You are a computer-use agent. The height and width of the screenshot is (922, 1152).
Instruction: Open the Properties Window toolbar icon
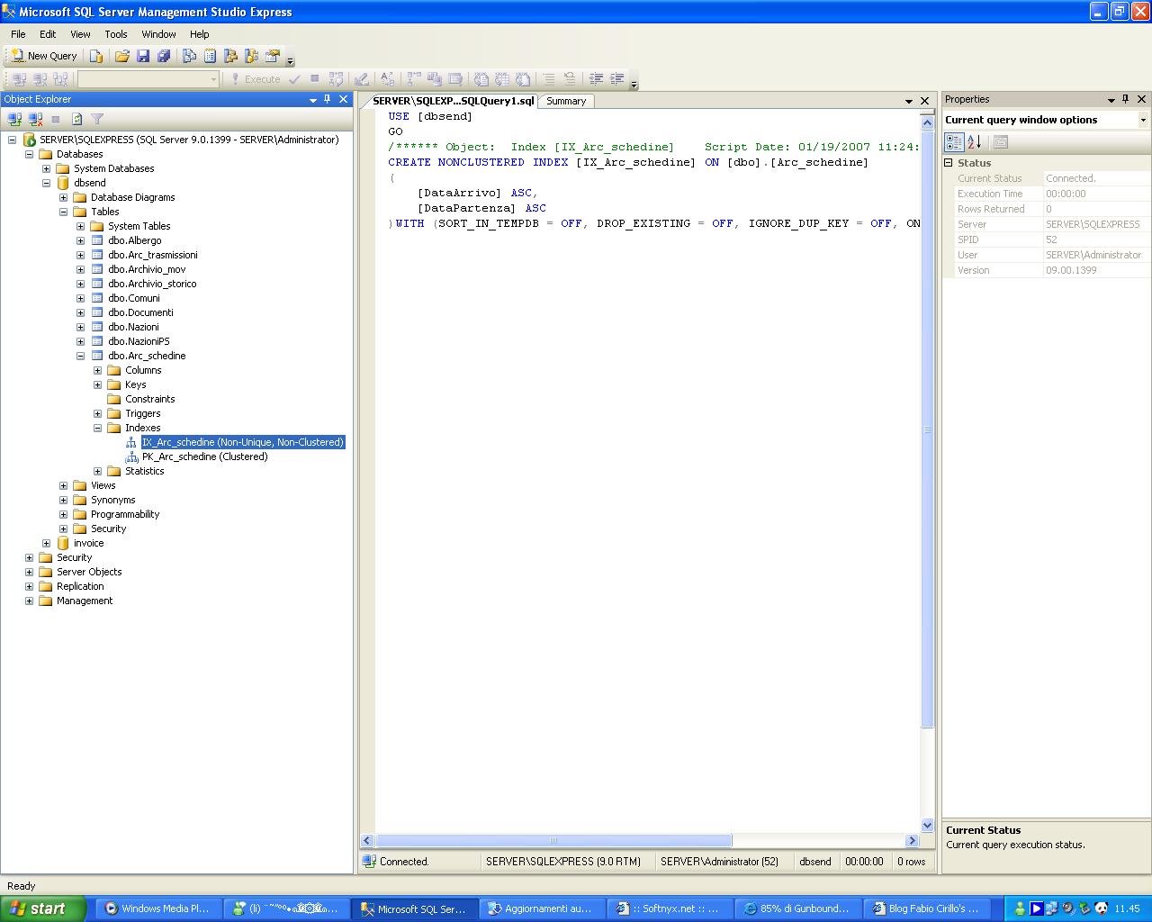[273, 56]
